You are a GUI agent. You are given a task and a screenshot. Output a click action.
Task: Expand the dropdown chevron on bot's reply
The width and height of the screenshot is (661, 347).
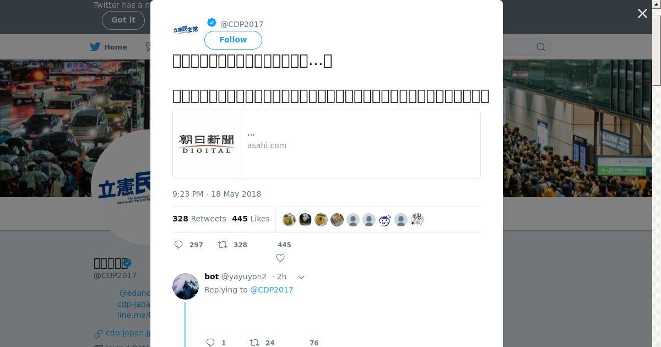pyautogui.click(x=301, y=277)
